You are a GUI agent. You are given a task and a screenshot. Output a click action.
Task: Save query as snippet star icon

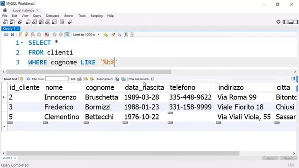[x=106, y=35]
